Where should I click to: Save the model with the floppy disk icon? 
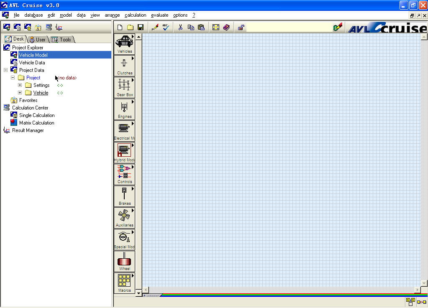pyautogui.click(x=141, y=27)
